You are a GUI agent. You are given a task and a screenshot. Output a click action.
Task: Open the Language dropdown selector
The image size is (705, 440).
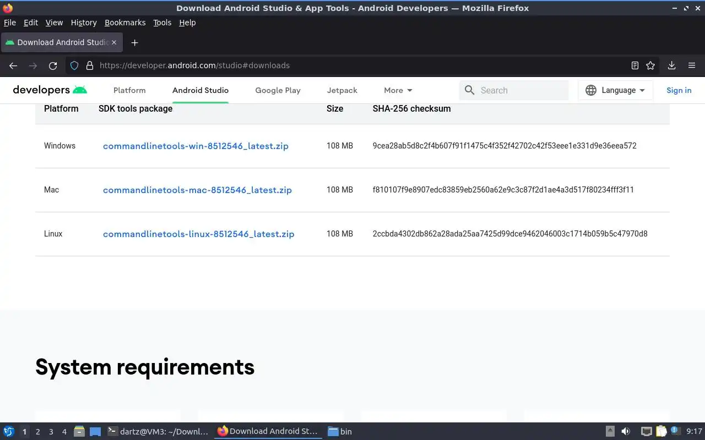click(x=615, y=90)
